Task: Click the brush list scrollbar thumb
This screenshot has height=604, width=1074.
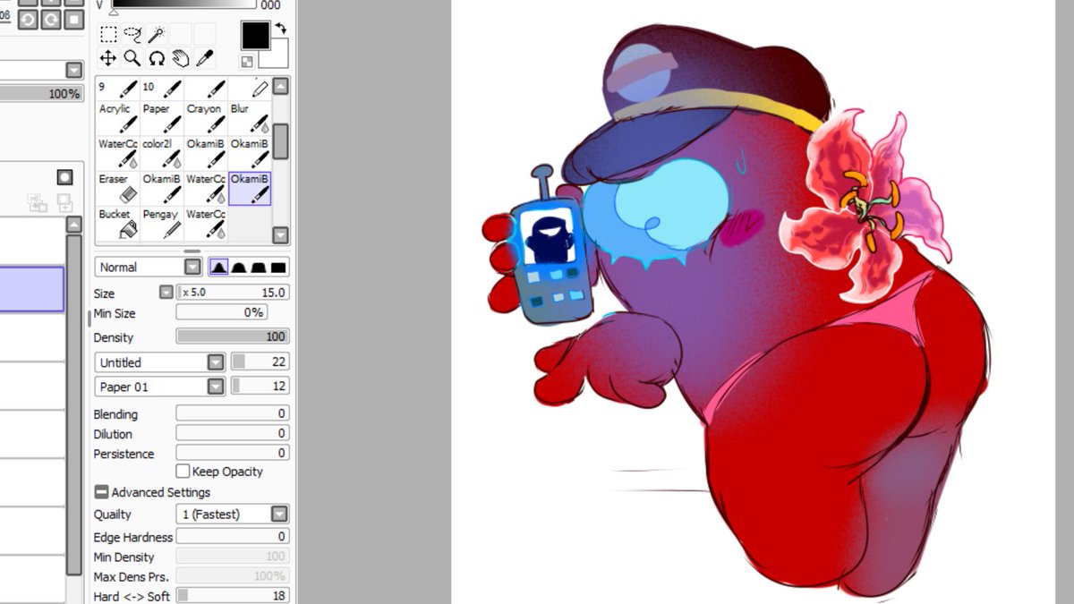Action: pyautogui.click(x=280, y=141)
